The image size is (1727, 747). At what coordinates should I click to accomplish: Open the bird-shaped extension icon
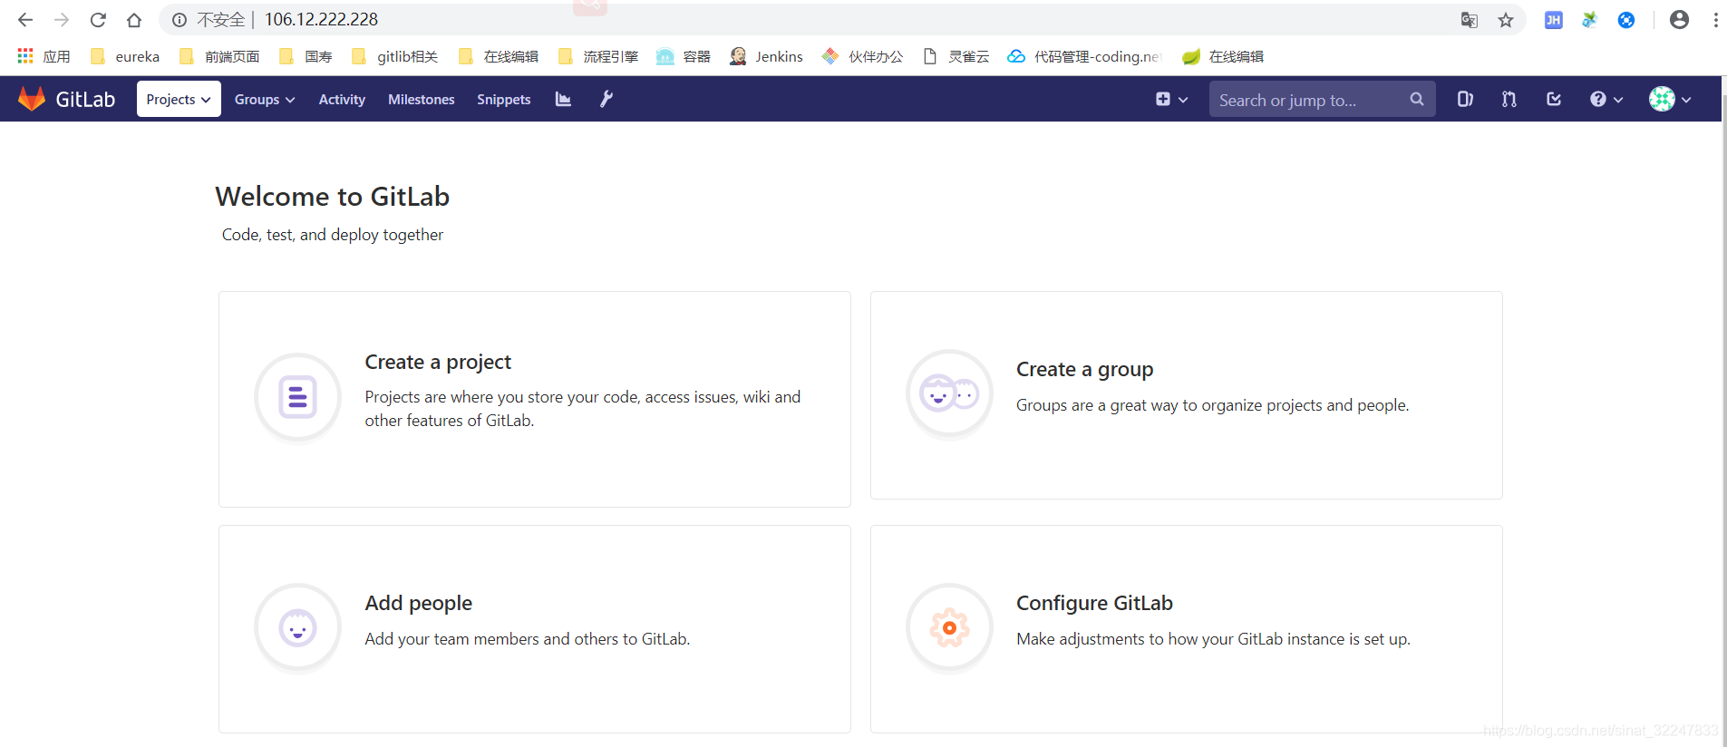point(1590,20)
